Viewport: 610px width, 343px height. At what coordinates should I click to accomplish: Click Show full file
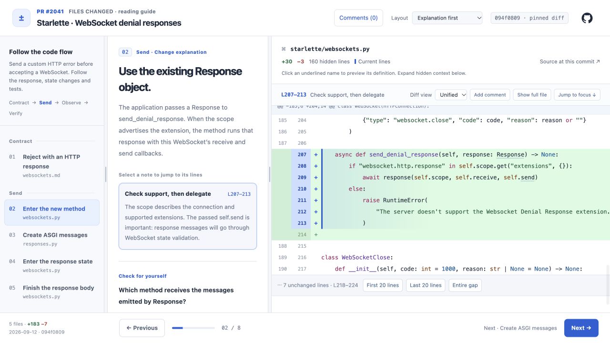(x=532, y=95)
